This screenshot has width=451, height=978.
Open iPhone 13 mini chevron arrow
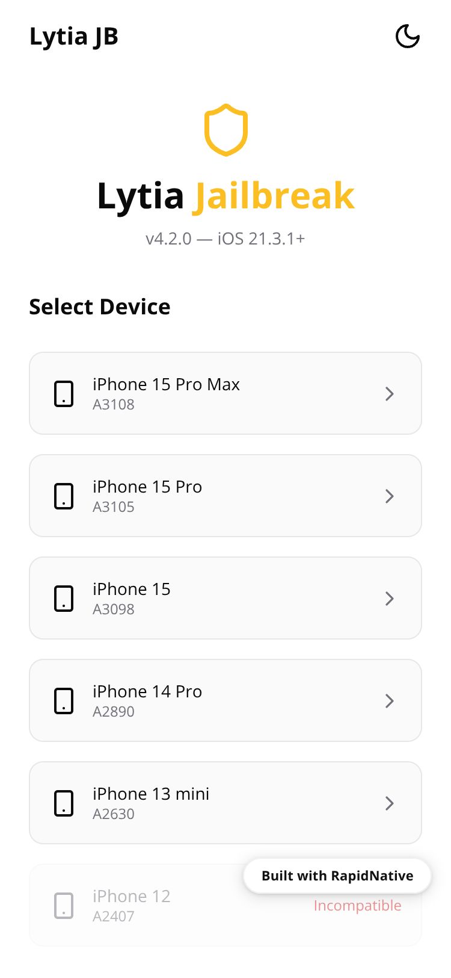pyautogui.click(x=390, y=803)
